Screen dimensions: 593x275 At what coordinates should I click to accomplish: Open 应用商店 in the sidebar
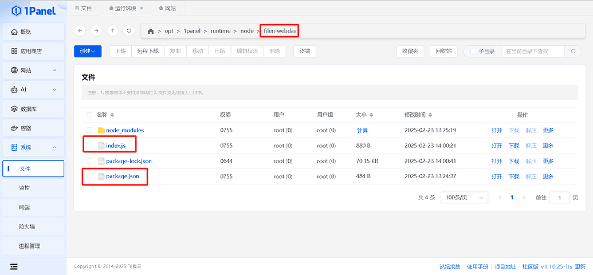coord(33,51)
